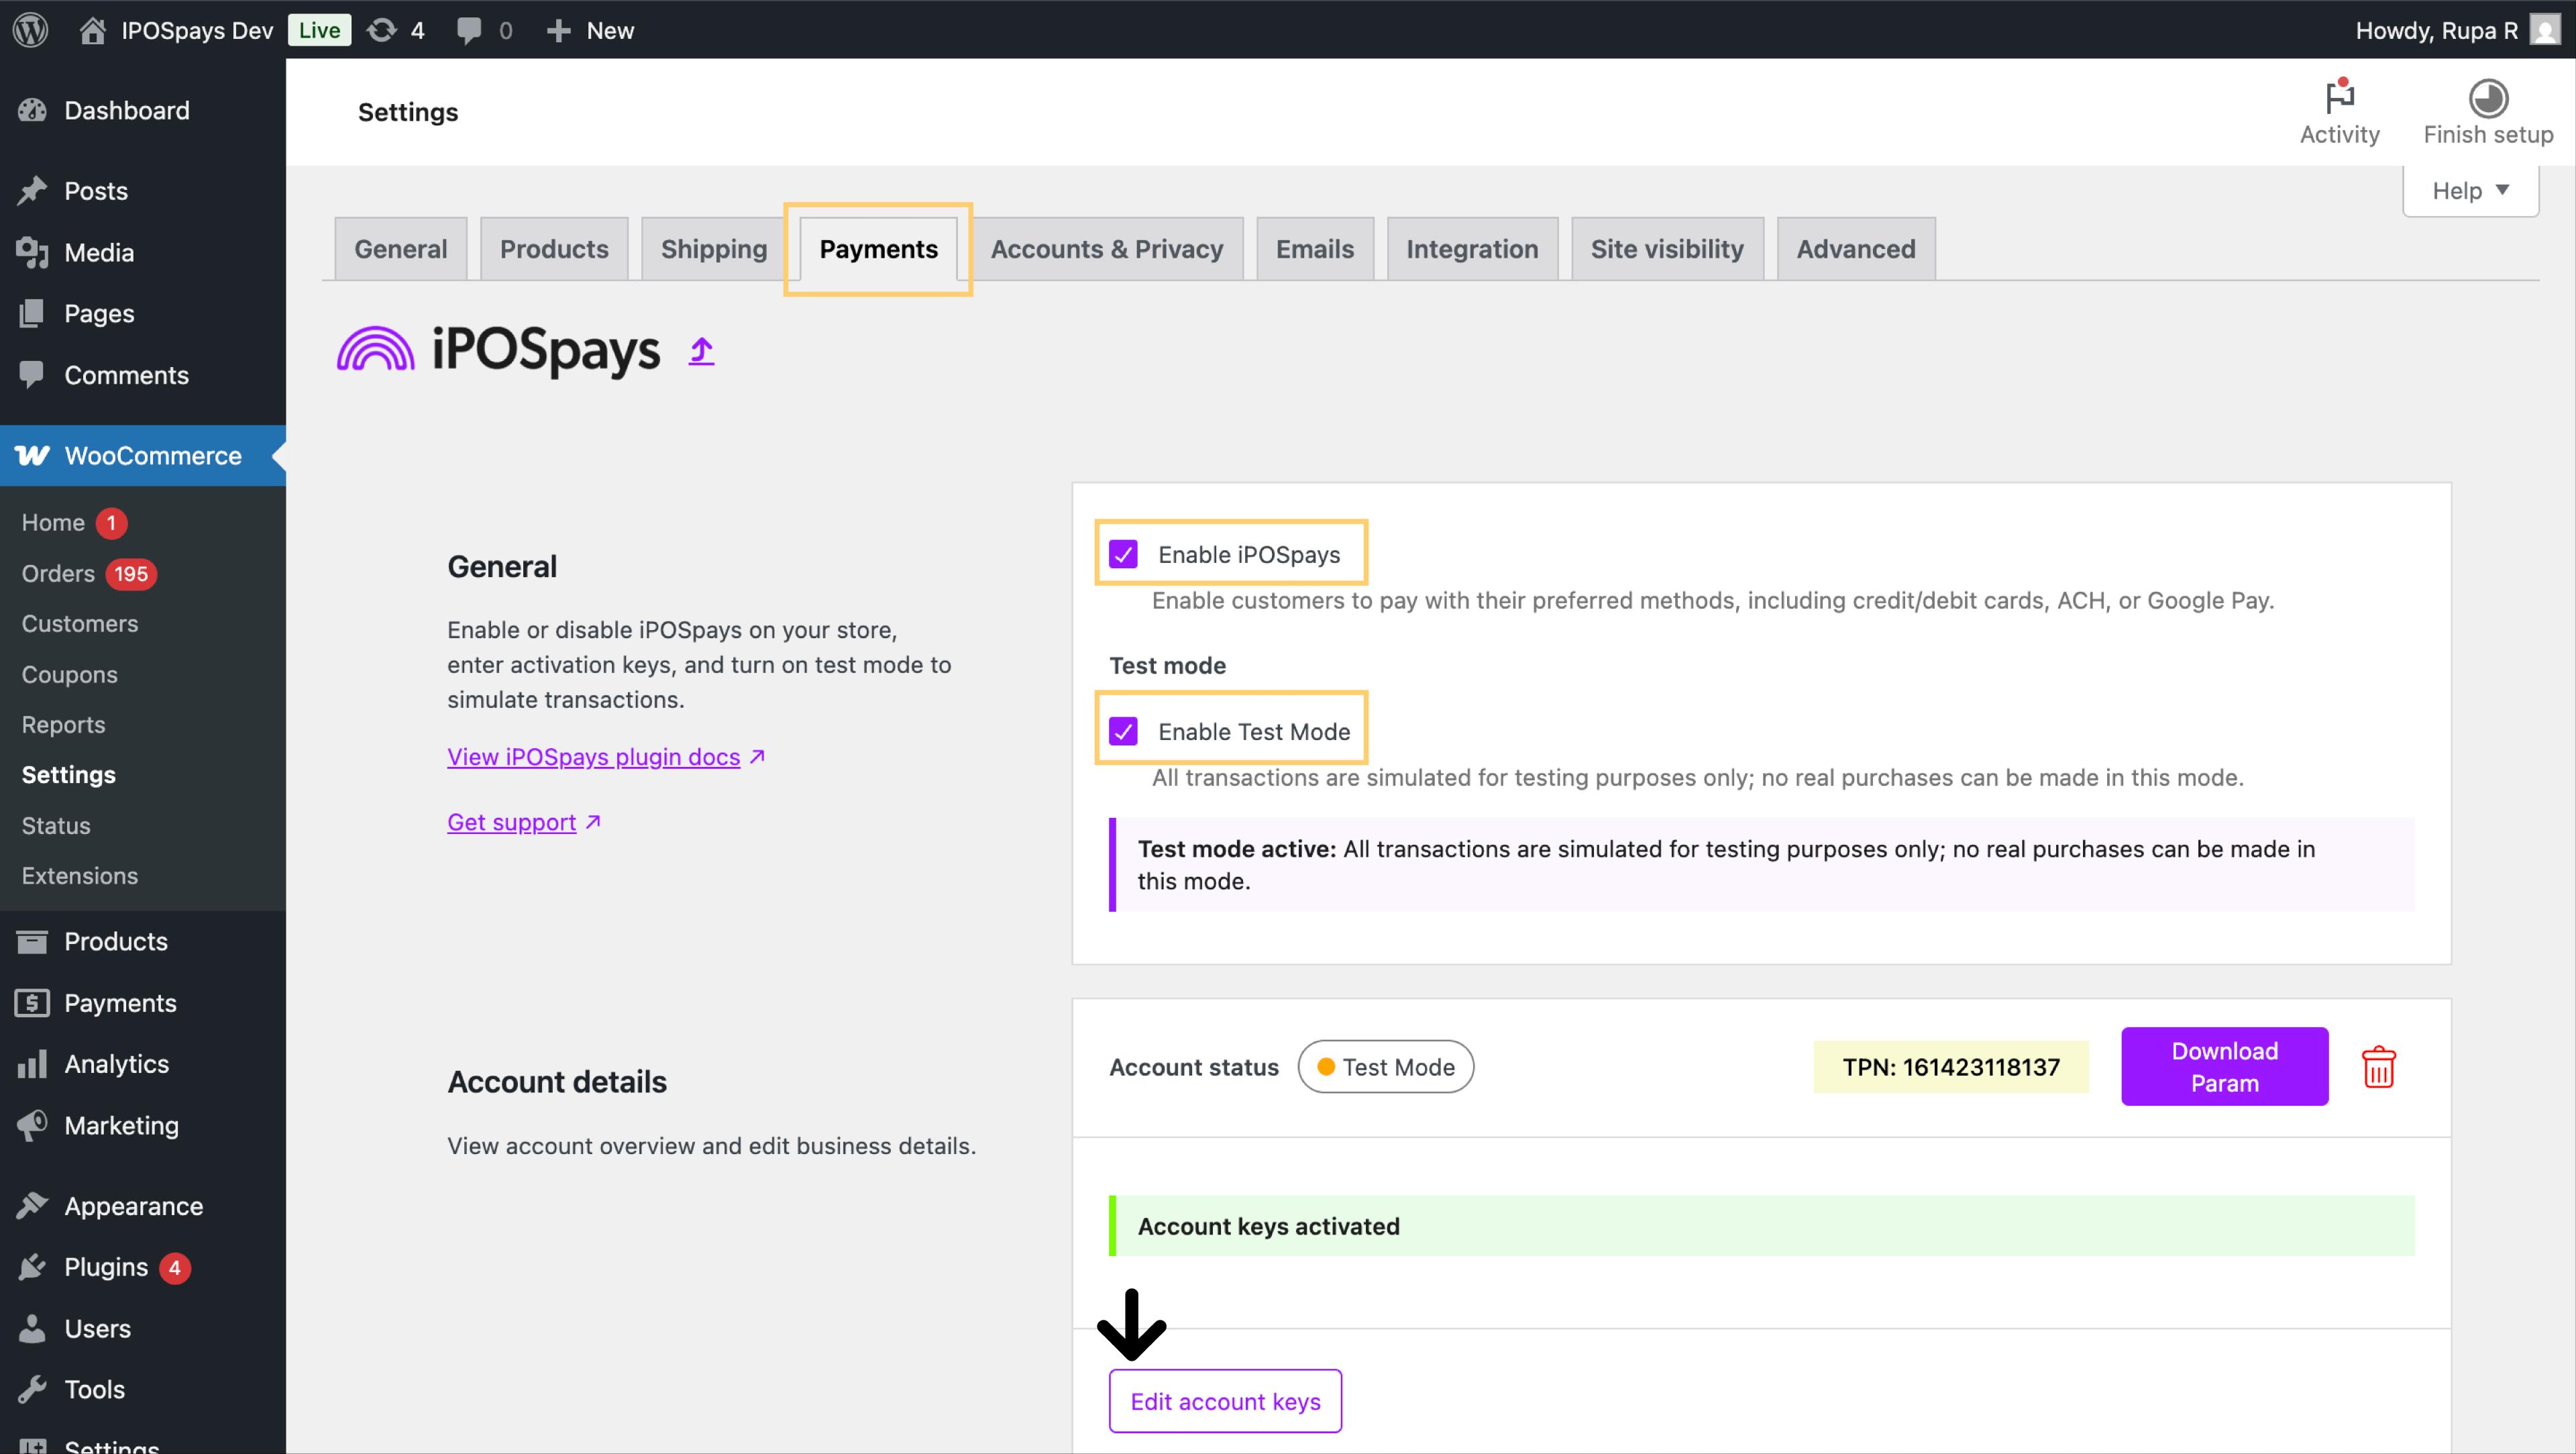The width and height of the screenshot is (2576, 1454).
Task: Disable the Enable Test Mode checkbox
Action: click(x=1123, y=731)
